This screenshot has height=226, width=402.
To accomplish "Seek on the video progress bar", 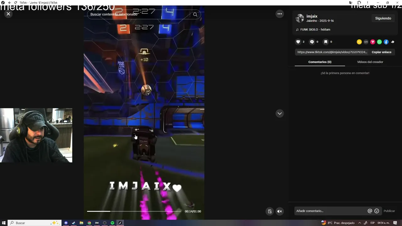I will click(x=134, y=211).
